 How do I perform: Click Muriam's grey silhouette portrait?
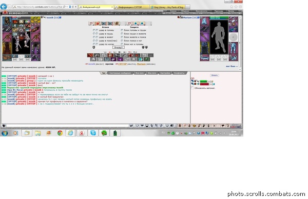(219, 37)
